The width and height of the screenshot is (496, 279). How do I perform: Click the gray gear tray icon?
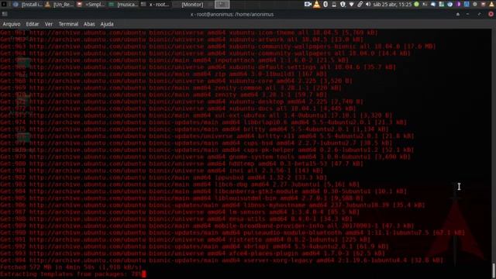click(x=475, y=4)
